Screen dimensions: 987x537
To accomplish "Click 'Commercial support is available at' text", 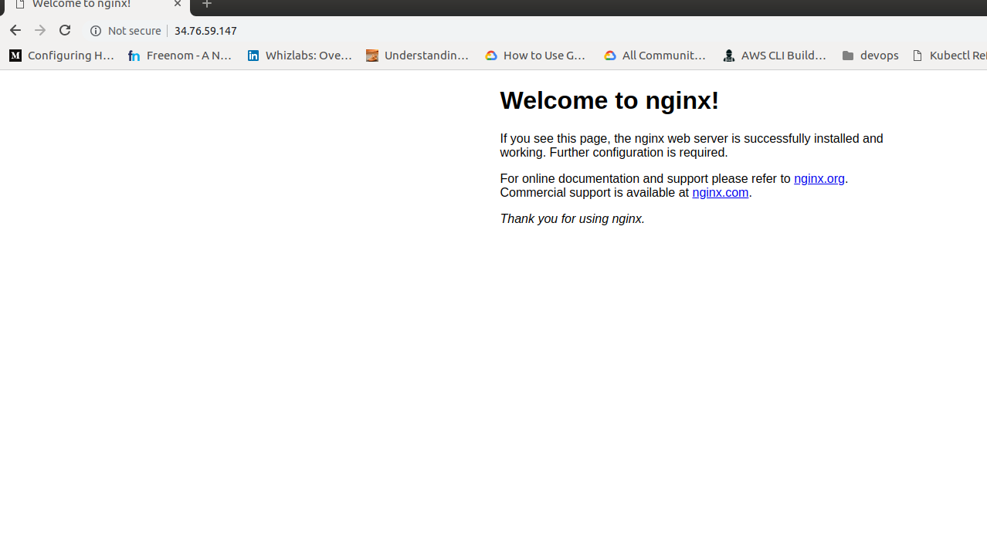I will pyautogui.click(x=594, y=193).
